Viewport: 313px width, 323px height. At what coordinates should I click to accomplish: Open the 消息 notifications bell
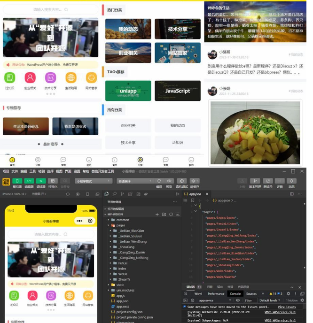(x=291, y=181)
